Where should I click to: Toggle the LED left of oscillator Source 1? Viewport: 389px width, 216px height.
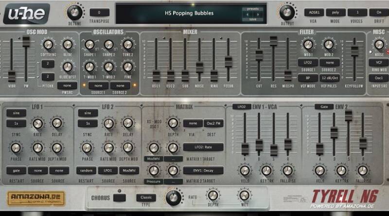(84, 85)
